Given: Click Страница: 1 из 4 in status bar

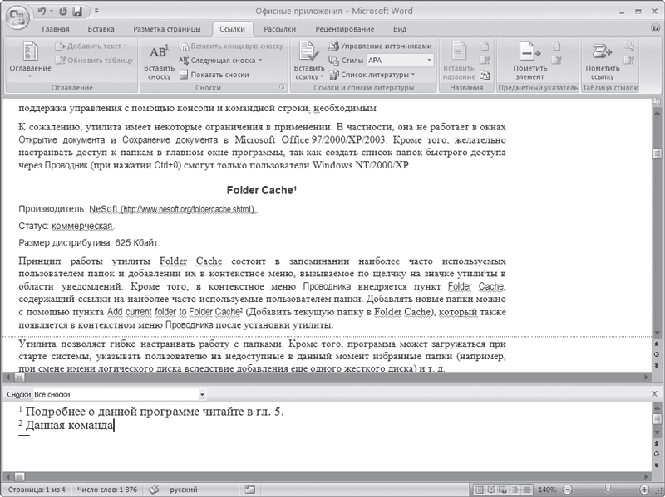Looking at the screenshot, I should [37, 490].
